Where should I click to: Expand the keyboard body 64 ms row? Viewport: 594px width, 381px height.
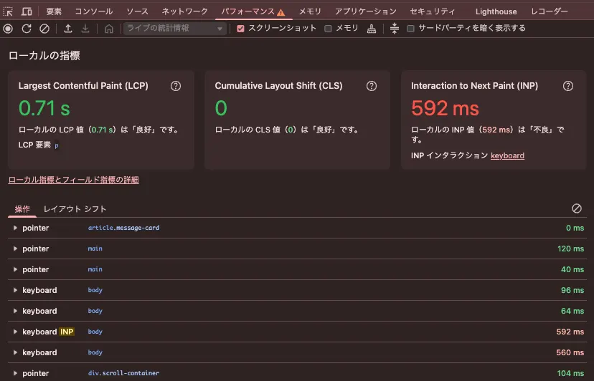pos(15,311)
